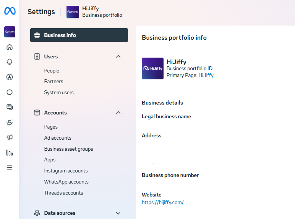Open the hamburger all tools menu
Image resolution: width=295 pixels, height=219 pixels.
click(10, 167)
